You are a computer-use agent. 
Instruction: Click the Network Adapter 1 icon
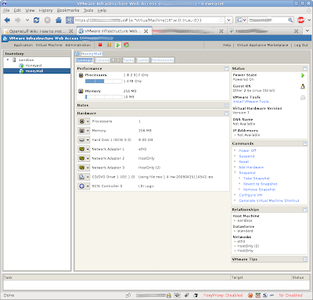(x=82, y=149)
